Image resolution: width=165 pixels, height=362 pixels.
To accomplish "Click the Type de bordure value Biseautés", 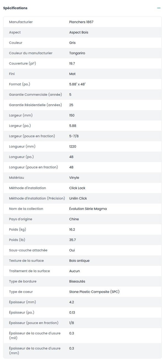I will [77, 281].
